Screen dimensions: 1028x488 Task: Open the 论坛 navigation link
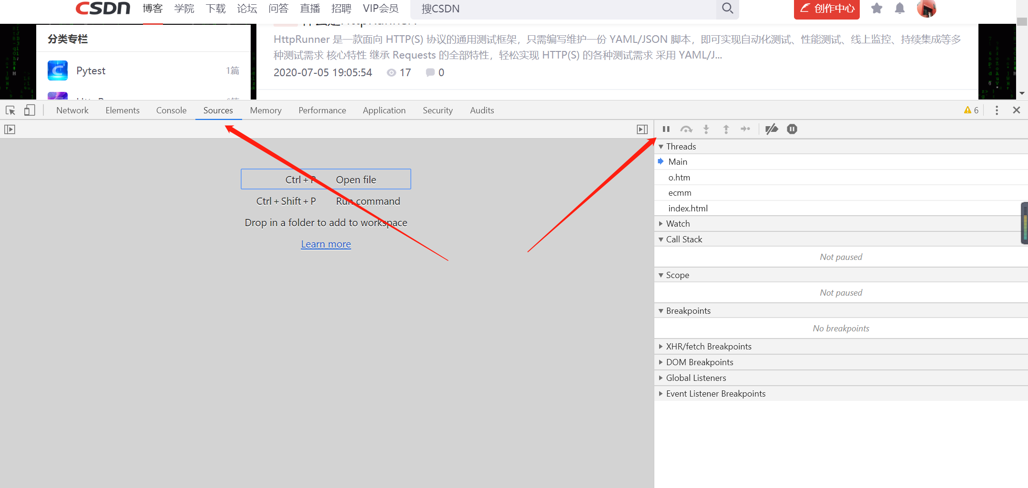[x=247, y=9]
